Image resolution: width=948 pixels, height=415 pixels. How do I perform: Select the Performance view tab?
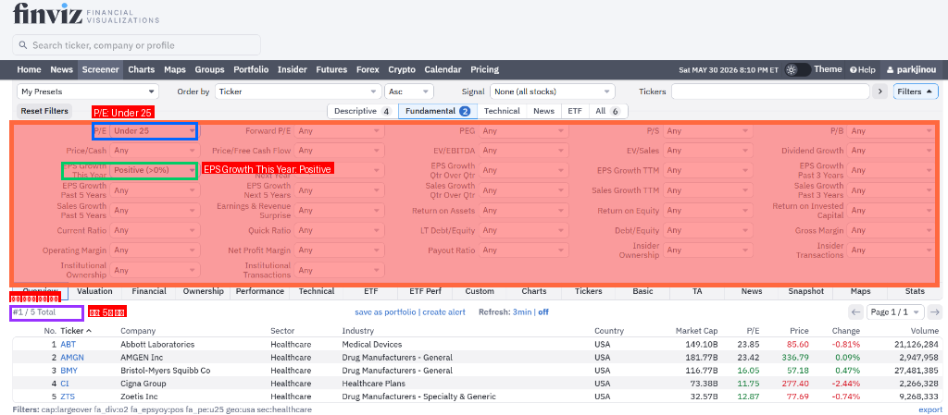(x=260, y=291)
